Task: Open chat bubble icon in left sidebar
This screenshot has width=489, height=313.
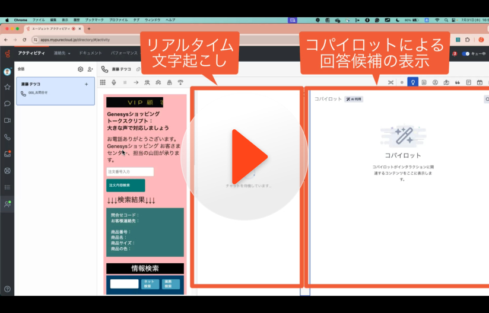Action: tap(7, 103)
